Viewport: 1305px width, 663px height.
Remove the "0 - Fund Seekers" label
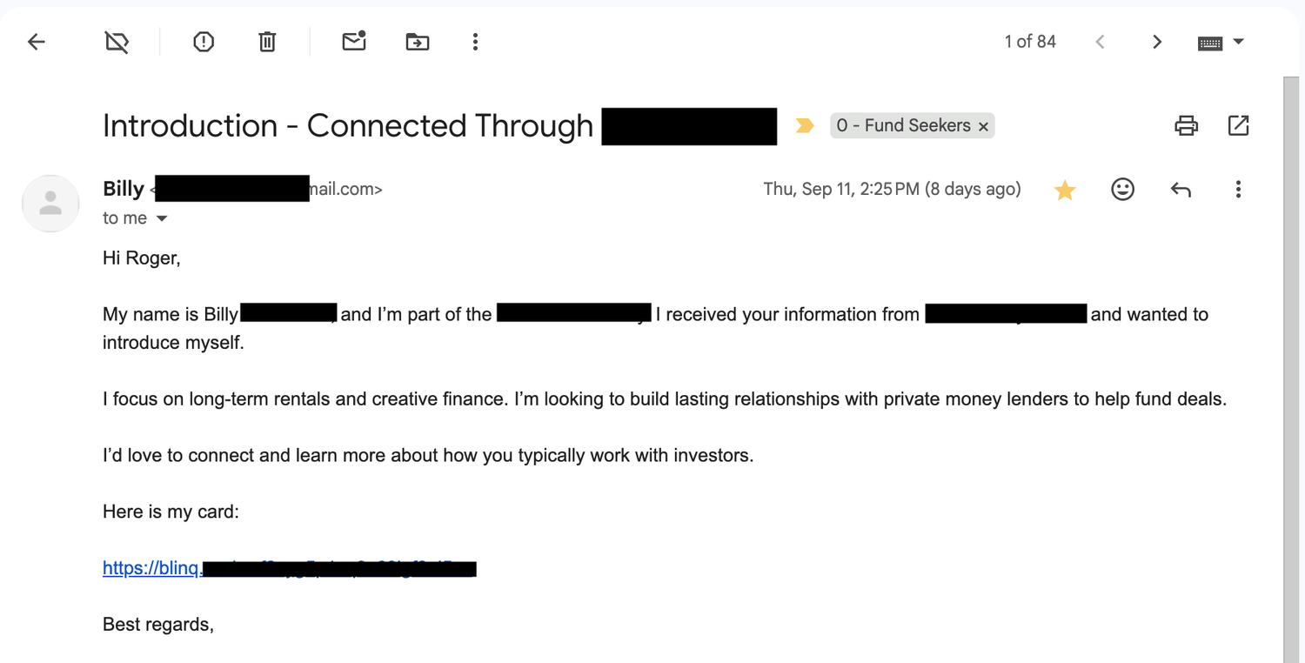click(983, 127)
